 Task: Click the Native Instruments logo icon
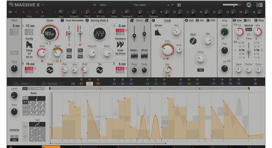coord(260,5)
